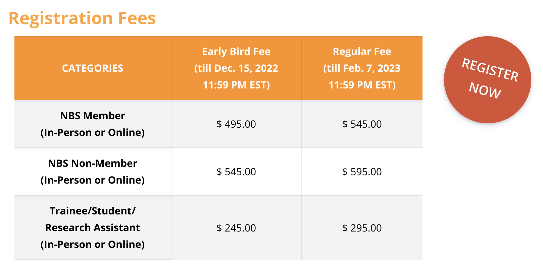Click the Regular Fee column header
Image resolution: width=543 pixels, height=264 pixels.
click(362, 52)
